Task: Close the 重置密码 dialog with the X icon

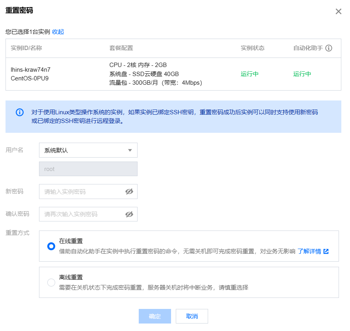Action: [x=338, y=11]
